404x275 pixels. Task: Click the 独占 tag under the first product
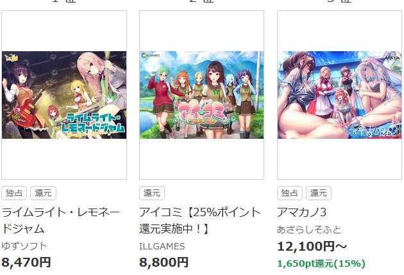click(14, 193)
